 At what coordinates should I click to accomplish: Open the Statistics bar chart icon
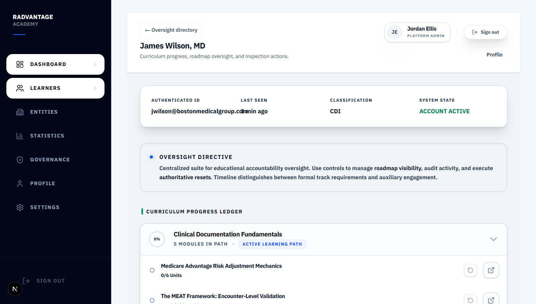pos(20,136)
